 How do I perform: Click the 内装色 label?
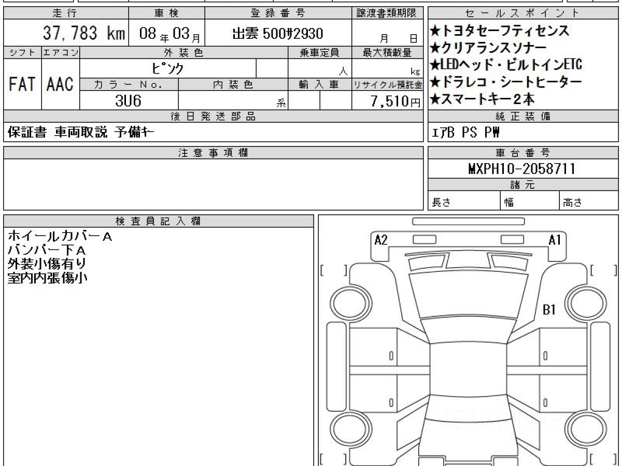click(x=233, y=84)
